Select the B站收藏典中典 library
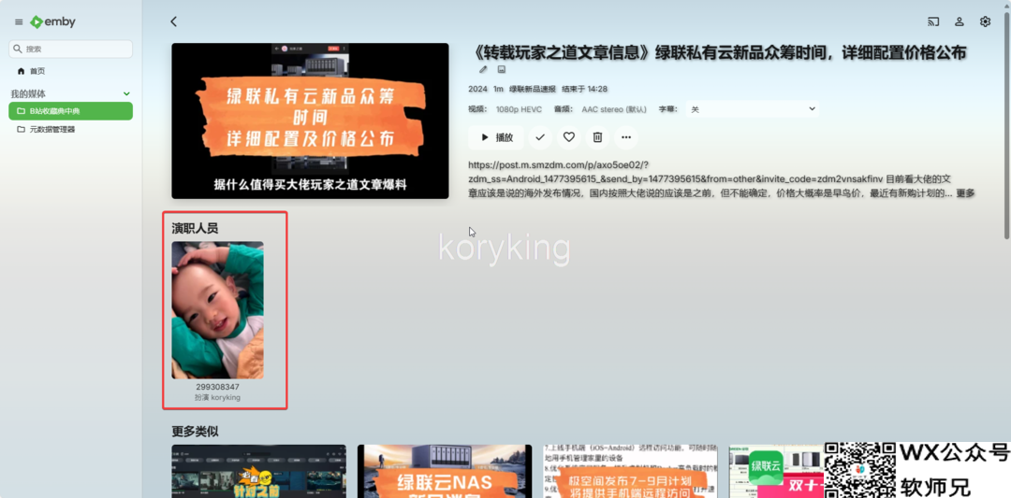 (x=70, y=110)
